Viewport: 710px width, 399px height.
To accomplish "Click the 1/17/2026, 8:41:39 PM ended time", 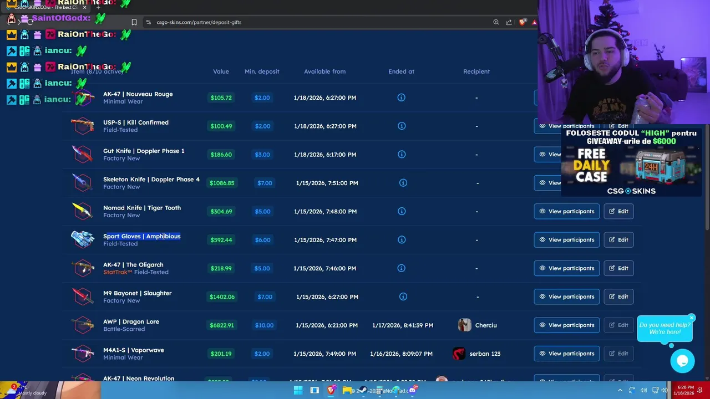I will (403, 325).
